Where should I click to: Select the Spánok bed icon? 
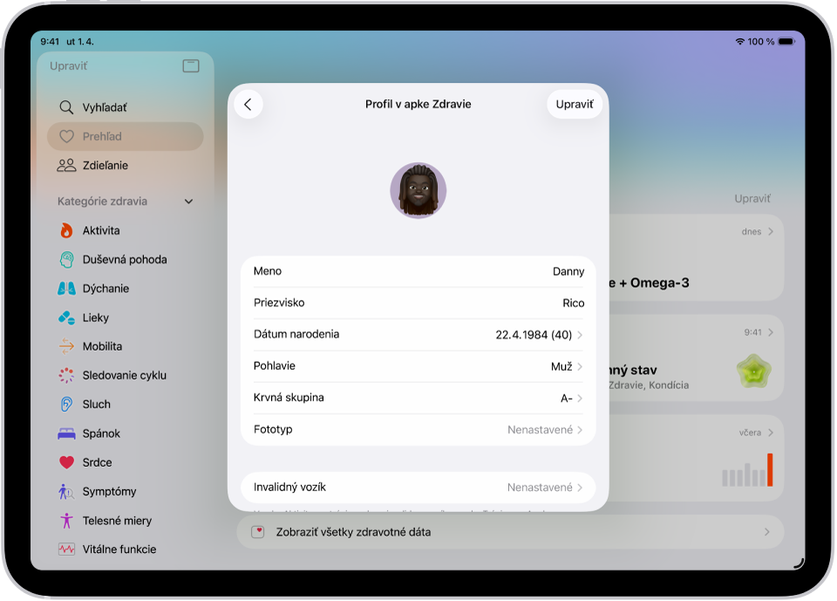point(66,434)
